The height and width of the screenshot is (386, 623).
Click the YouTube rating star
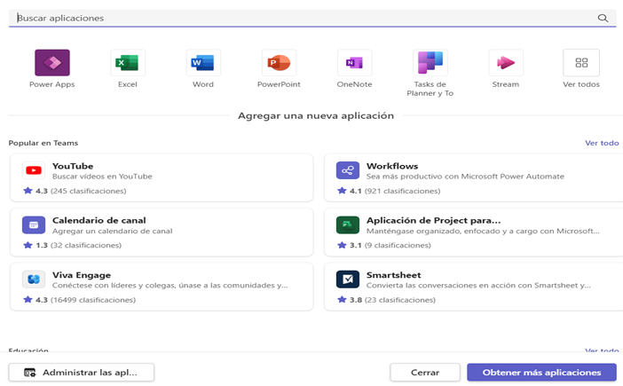point(28,191)
